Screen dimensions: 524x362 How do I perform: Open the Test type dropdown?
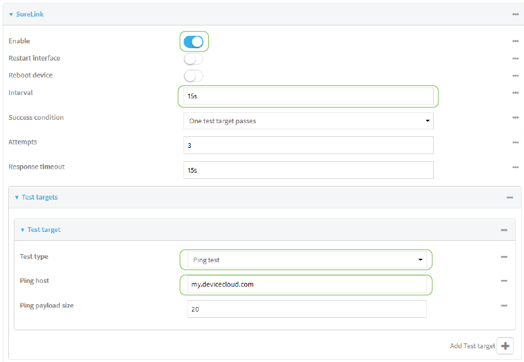[307, 259]
